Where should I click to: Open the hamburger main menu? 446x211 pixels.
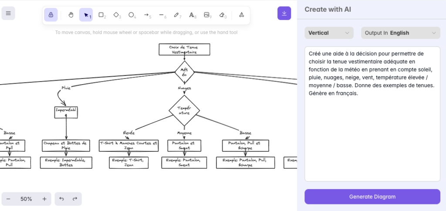point(8,13)
